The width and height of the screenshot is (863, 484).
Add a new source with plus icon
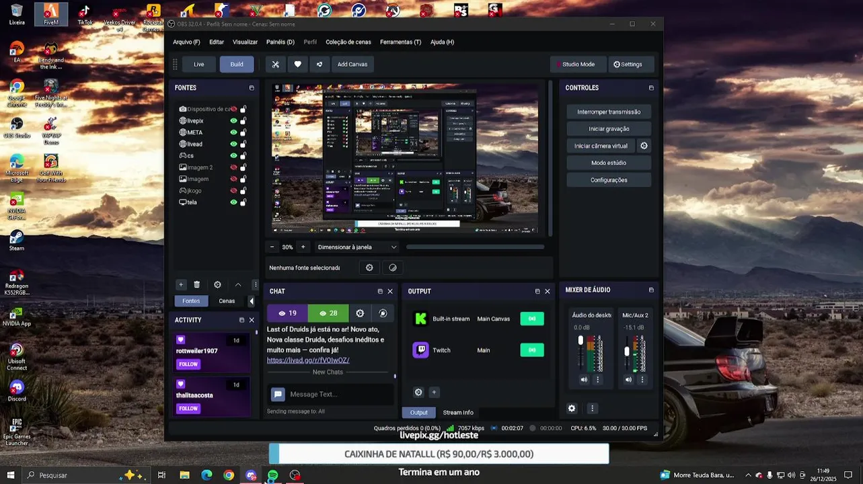coord(180,284)
